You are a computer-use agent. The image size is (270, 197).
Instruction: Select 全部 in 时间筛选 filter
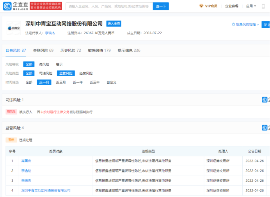29,83
